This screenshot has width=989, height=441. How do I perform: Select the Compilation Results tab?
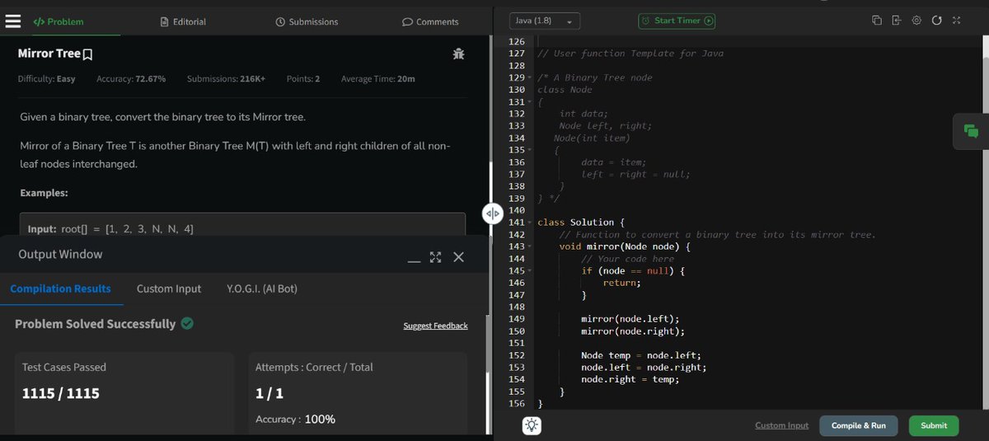point(60,289)
